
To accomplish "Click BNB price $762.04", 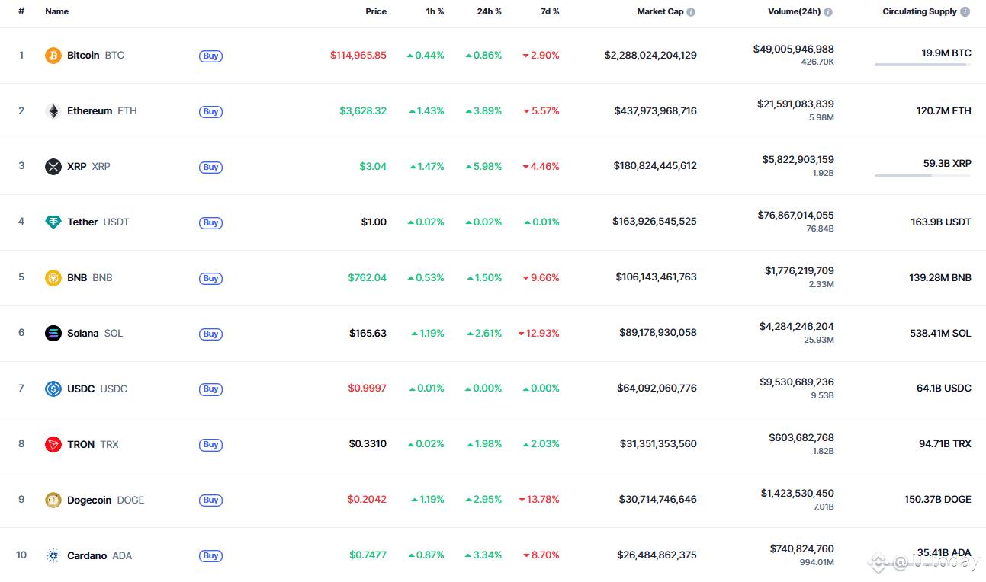I will coord(368,278).
